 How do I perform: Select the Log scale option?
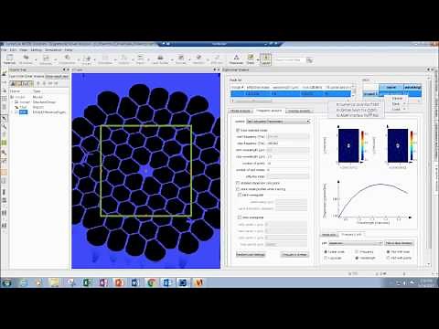326,258
